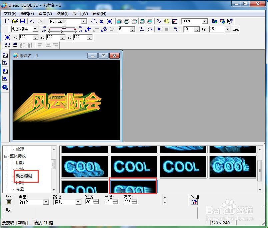Click the blue ring geometric object tool

[5, 87]
